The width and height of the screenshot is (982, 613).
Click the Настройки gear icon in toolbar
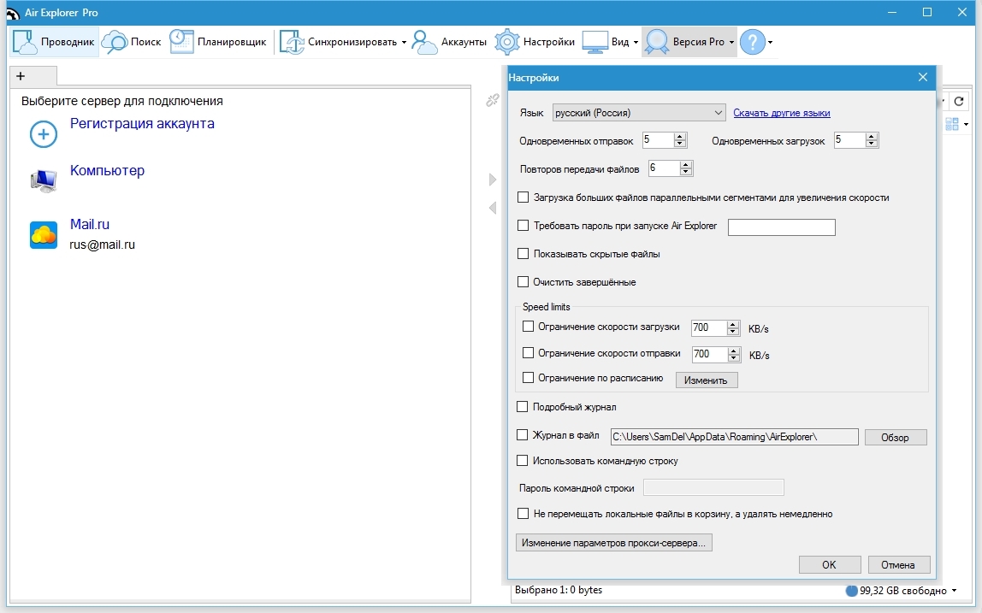(508, 42)
